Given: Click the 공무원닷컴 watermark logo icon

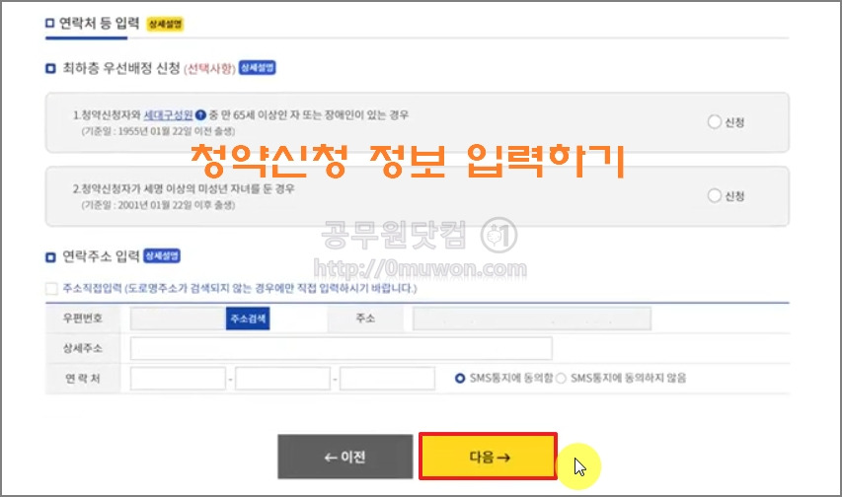Looking at the screenshot, I should point(498,235).
